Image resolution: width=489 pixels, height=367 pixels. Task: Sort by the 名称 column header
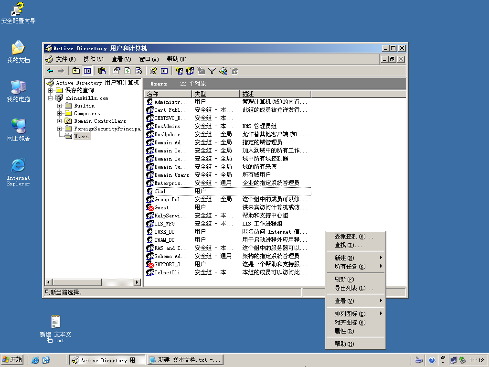pyautogui.click(x=168, y=94)
